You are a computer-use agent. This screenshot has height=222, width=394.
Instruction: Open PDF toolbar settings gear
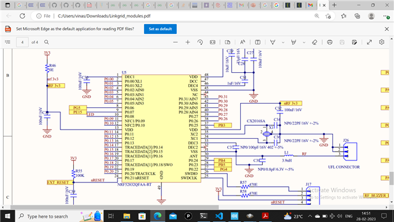click(382, 43)
